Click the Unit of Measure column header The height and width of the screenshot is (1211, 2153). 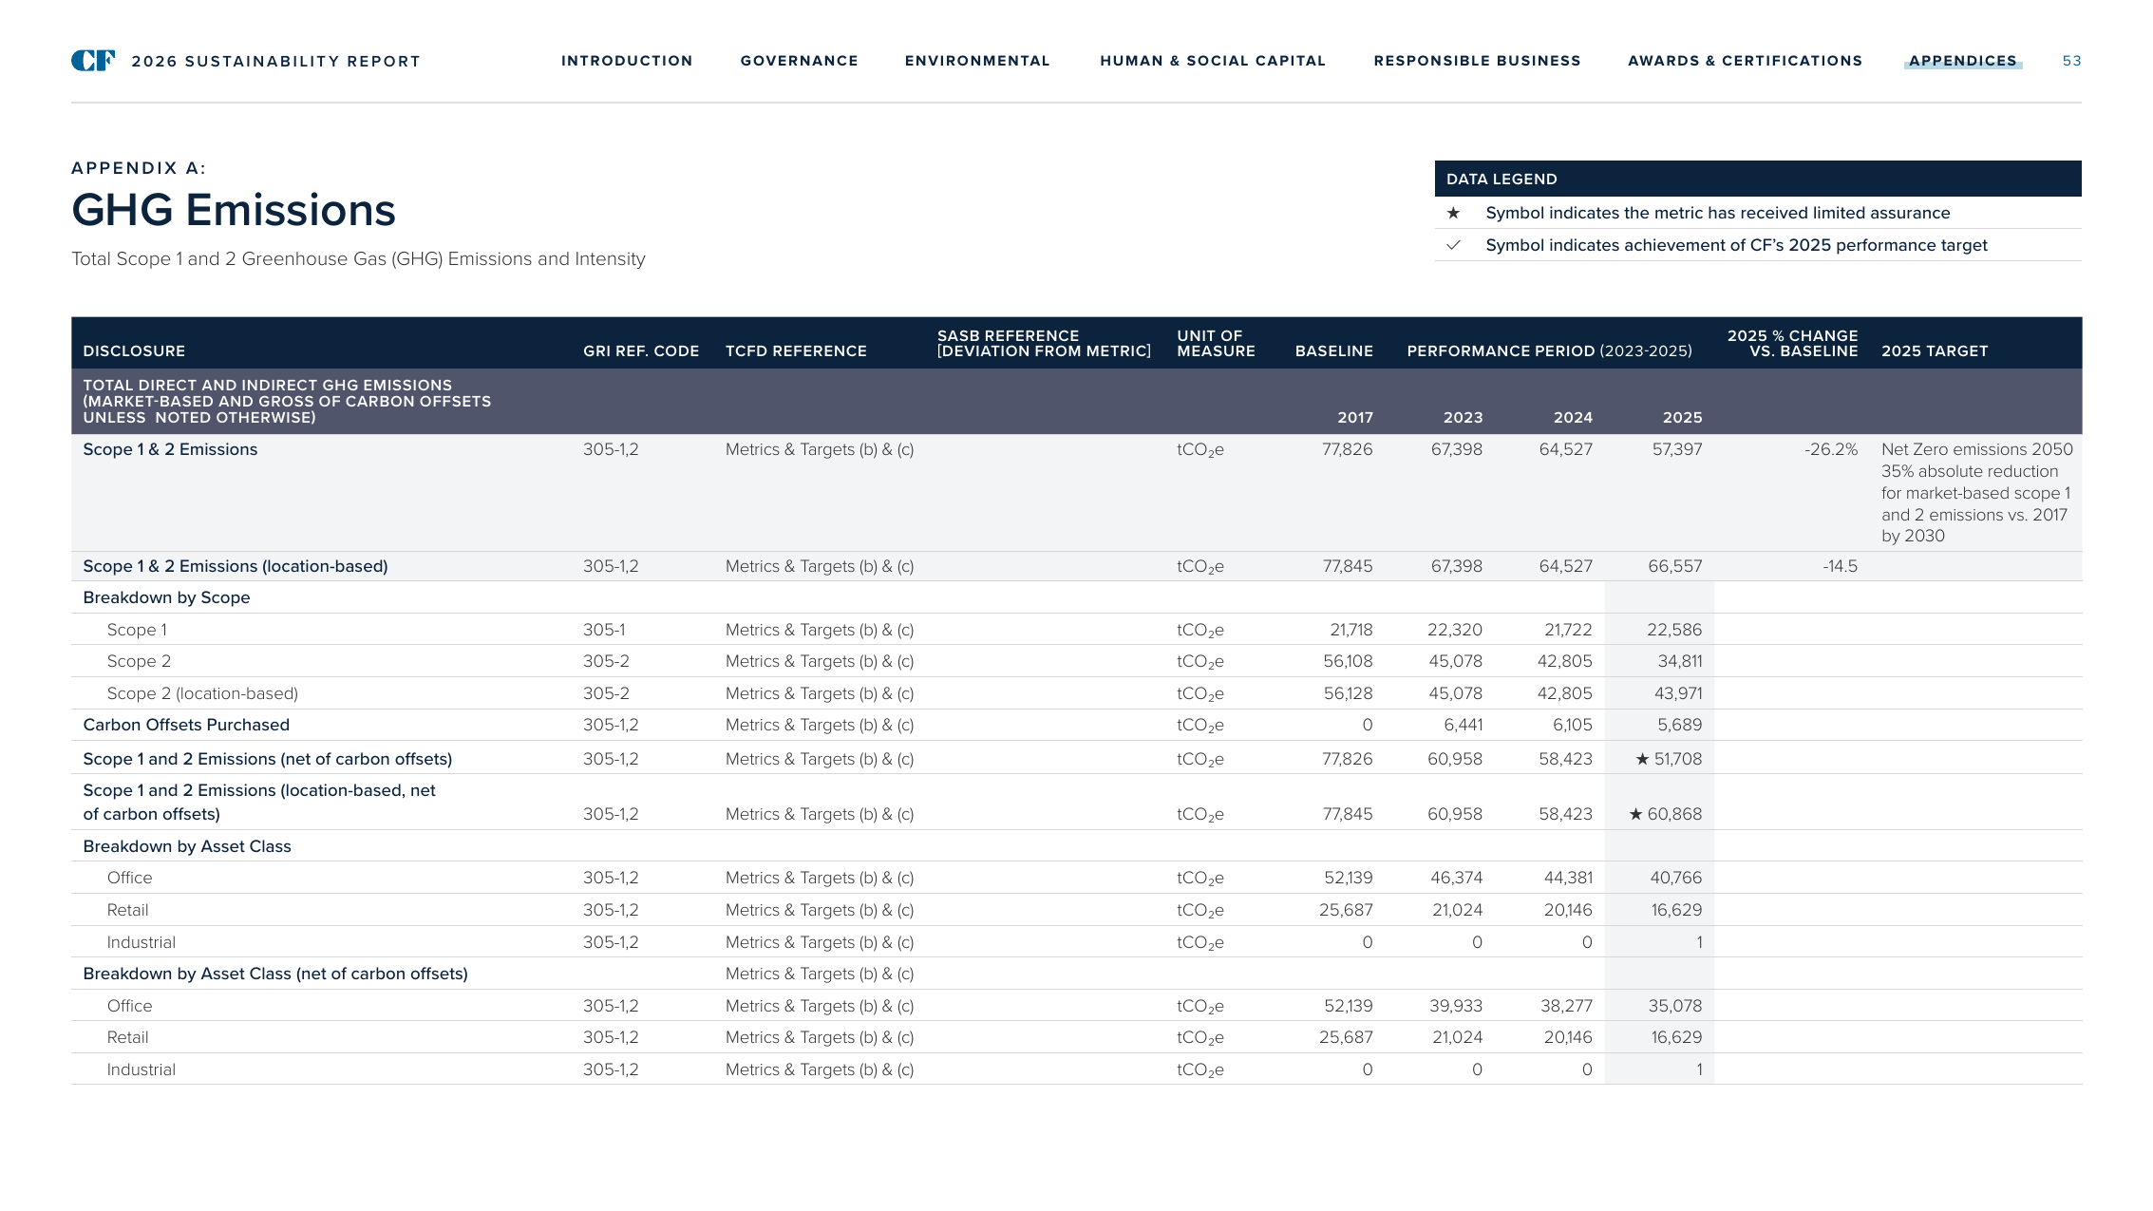[x=1216, y=344]
